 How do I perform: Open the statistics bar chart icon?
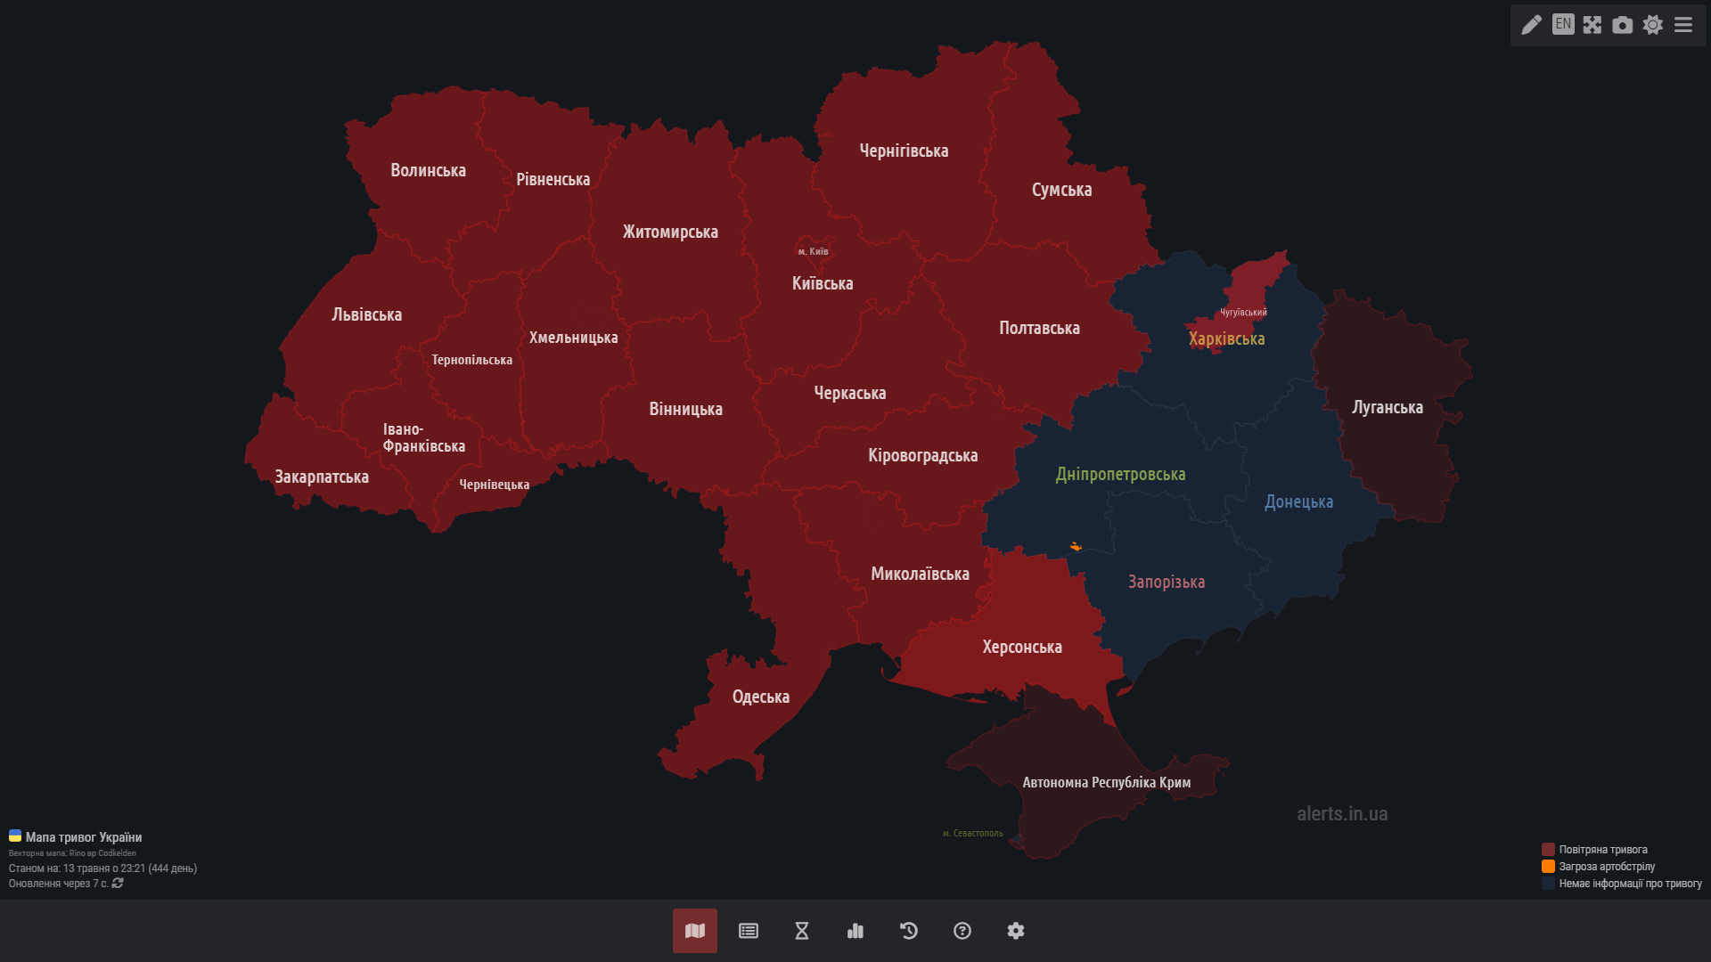[x=855, y=931]
